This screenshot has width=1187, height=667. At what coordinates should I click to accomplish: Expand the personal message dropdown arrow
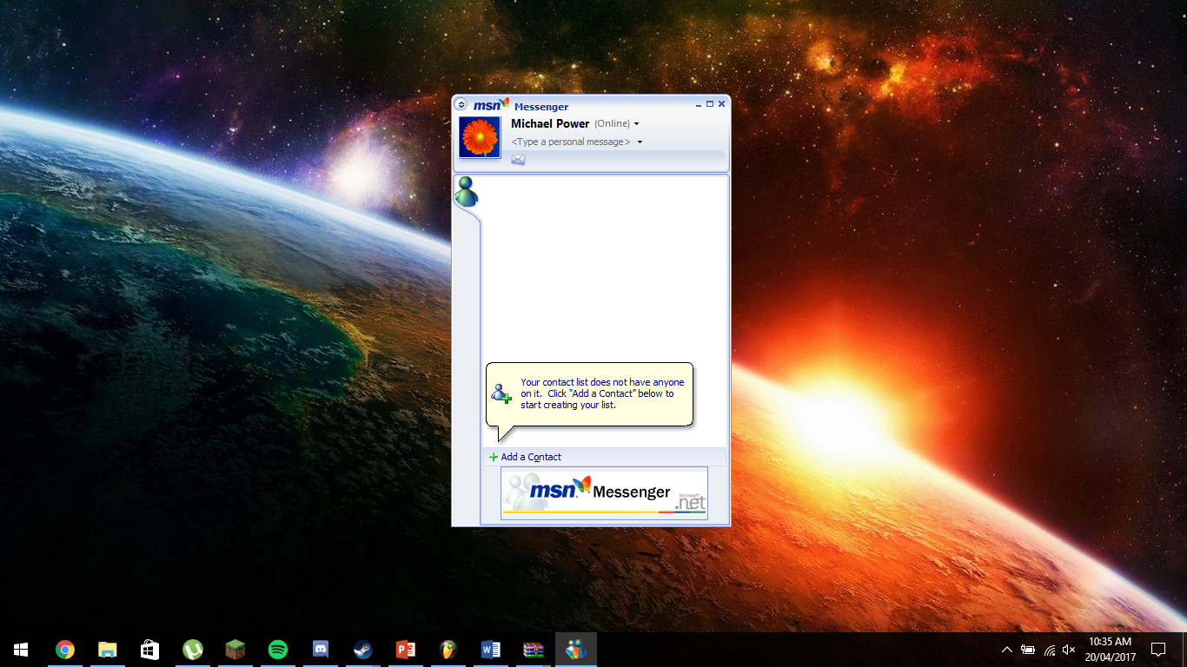[x=640, y=142]
